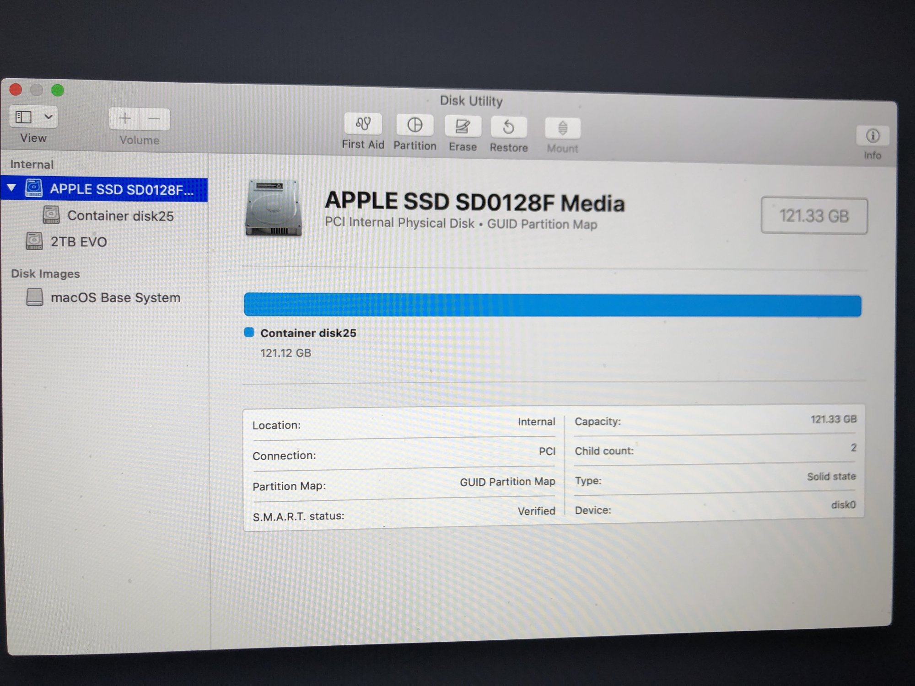Select APPLE SSD SD0128F in sidebar
This screenshot has height=686, width=915.
[x=104, y=189]
